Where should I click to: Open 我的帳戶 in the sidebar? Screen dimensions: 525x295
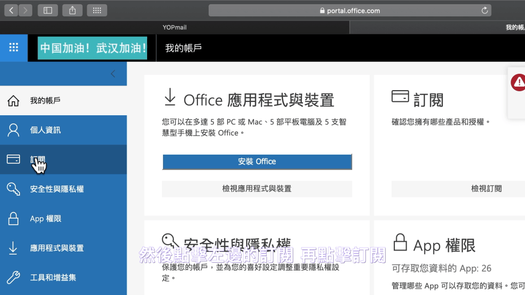coord(64,101)
